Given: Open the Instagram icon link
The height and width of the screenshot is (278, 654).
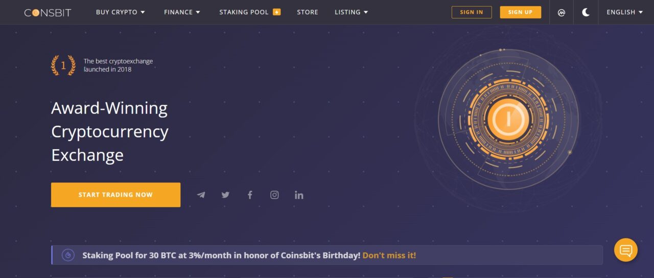Looking at the screenshot, I should pyautogui.click(x=274, y=195).
